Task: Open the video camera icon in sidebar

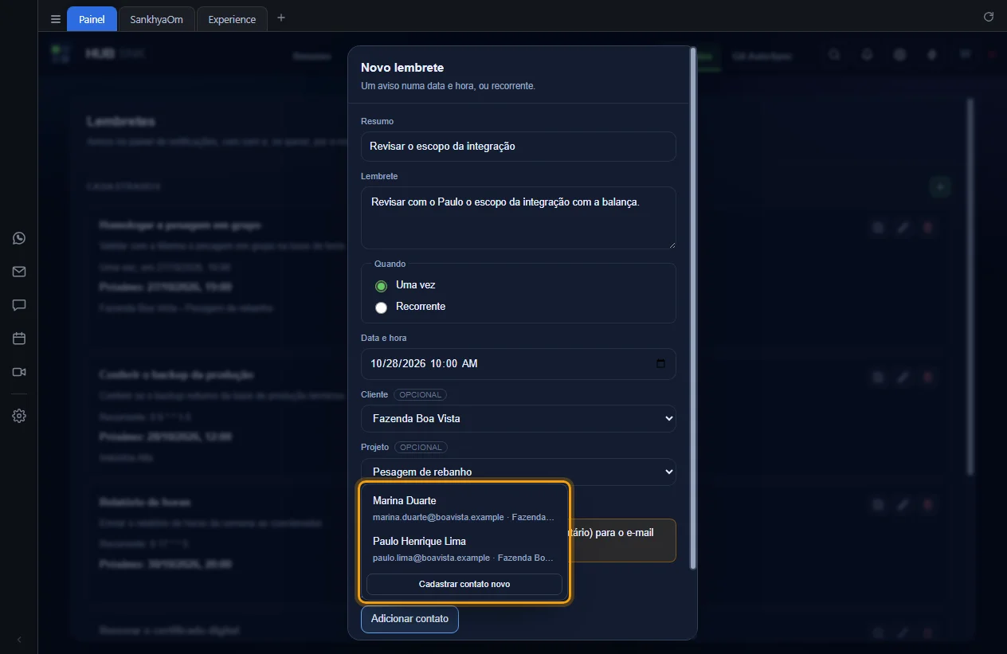Action: [19, 372]
